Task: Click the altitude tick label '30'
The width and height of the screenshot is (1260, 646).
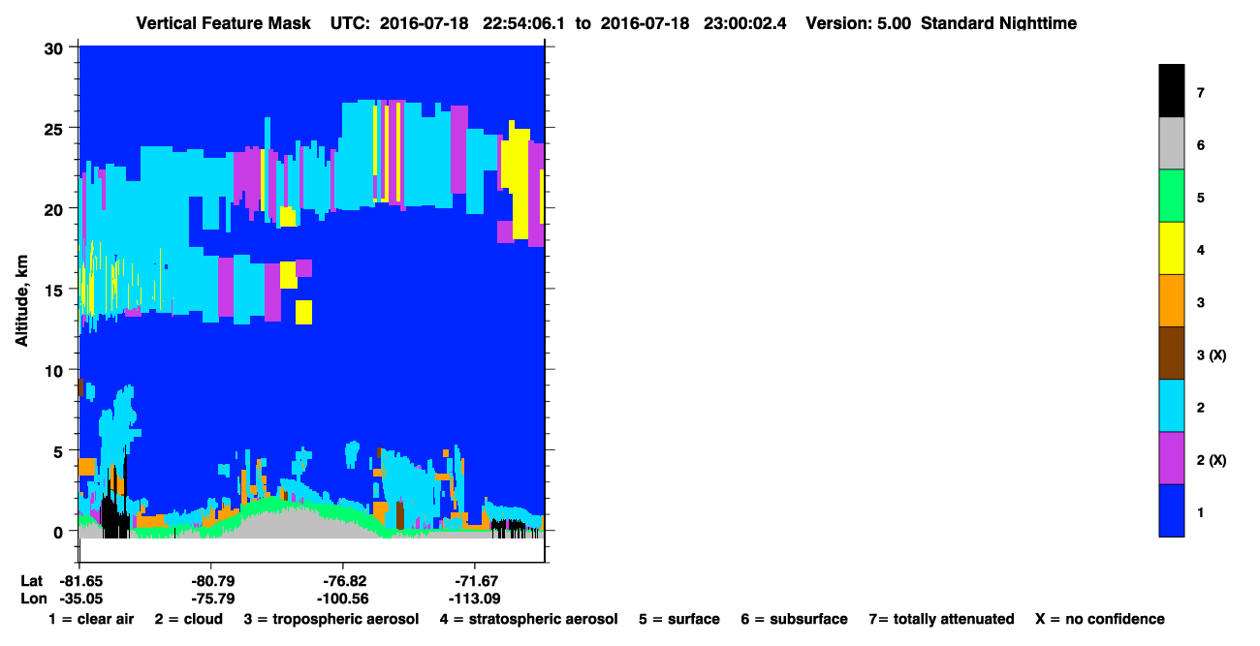Action: 56,47
